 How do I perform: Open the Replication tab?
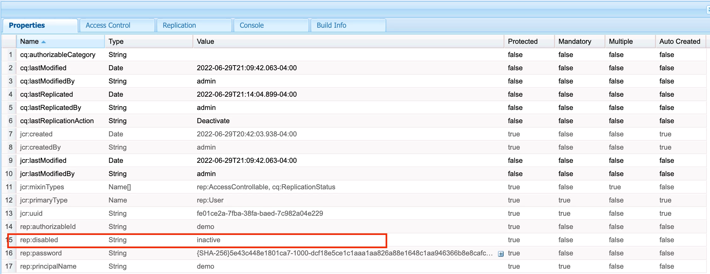pyautogui.click(x=194, y=25)
